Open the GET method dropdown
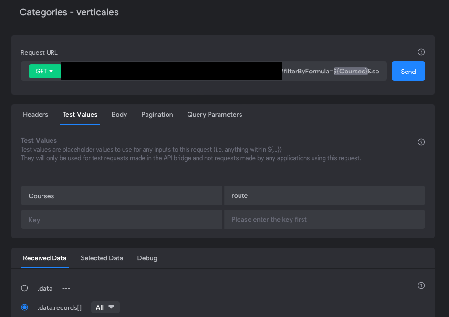Screen dimensions: 449x317 pos(45,71)
